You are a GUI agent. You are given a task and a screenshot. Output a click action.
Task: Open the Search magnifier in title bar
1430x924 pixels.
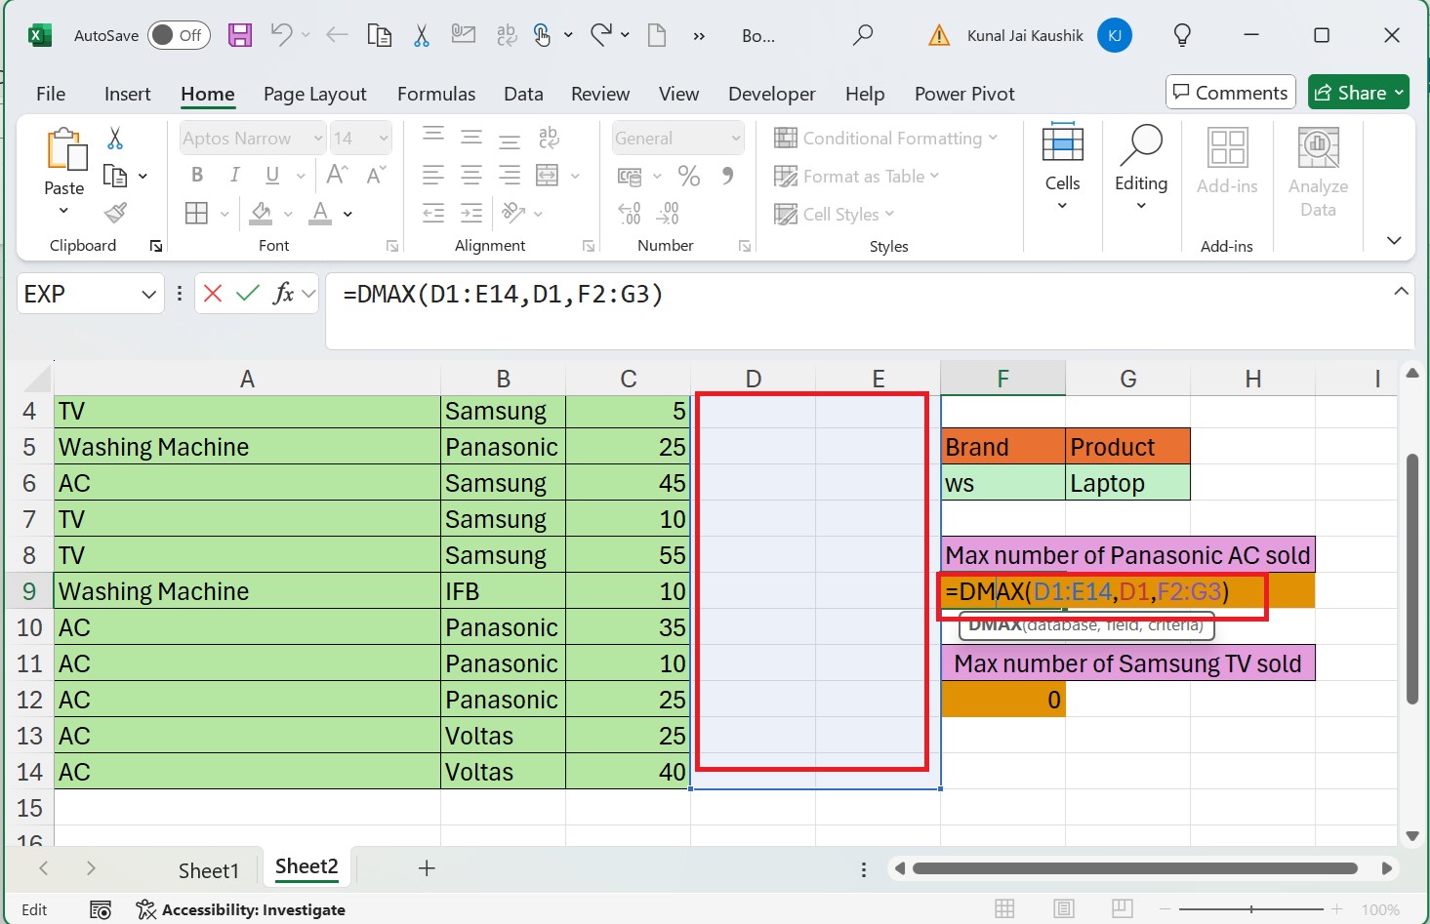pyautogui.click(x=863, y=36)
